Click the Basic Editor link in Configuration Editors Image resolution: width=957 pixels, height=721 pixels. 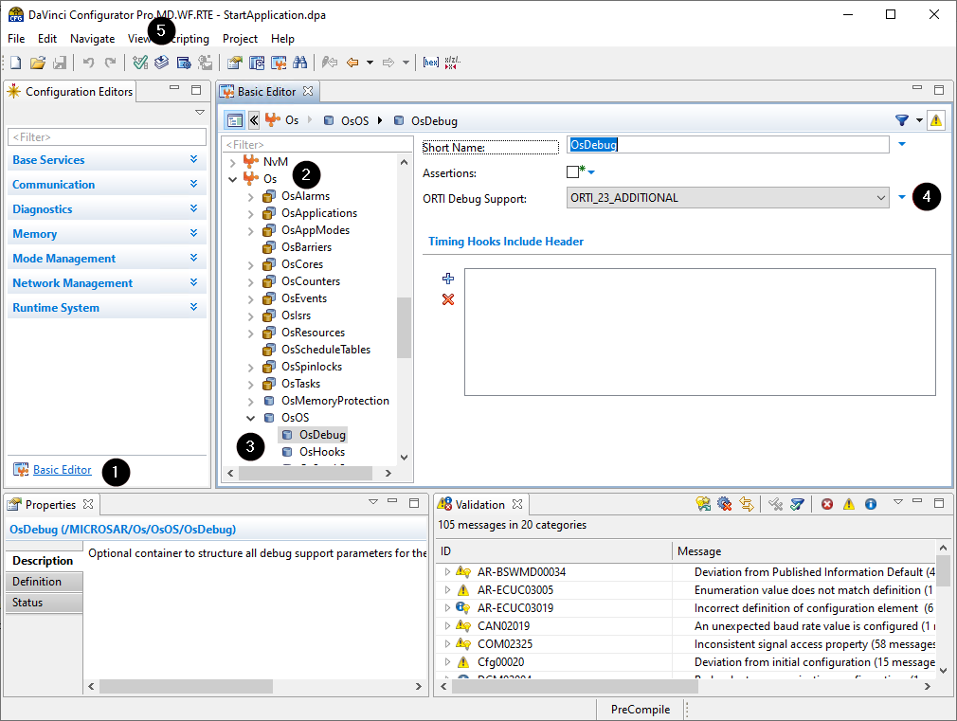pos(63,470)
